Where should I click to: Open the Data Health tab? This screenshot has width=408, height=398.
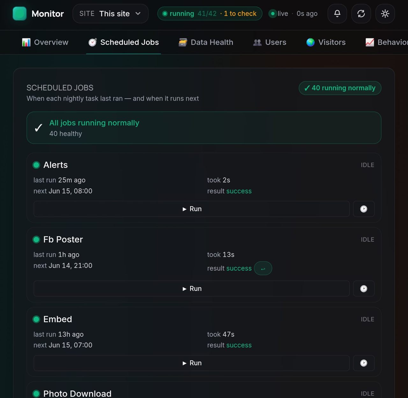pyautogui.click(x=206, y=42)
